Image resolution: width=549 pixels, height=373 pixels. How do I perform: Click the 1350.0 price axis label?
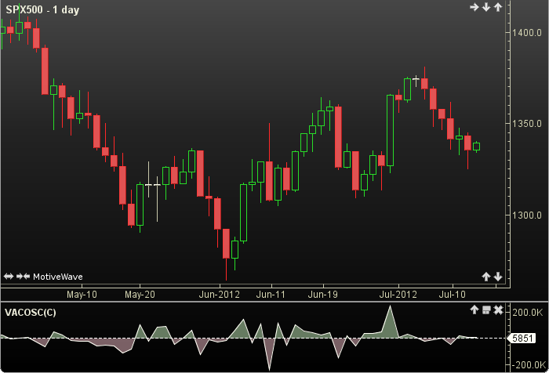click(x=527, y=124)
